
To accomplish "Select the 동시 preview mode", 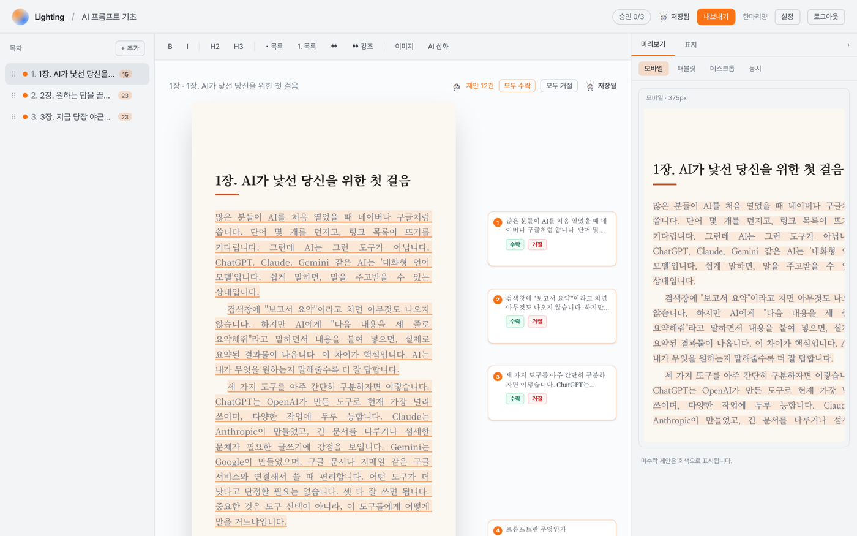I will click(755, 69).
